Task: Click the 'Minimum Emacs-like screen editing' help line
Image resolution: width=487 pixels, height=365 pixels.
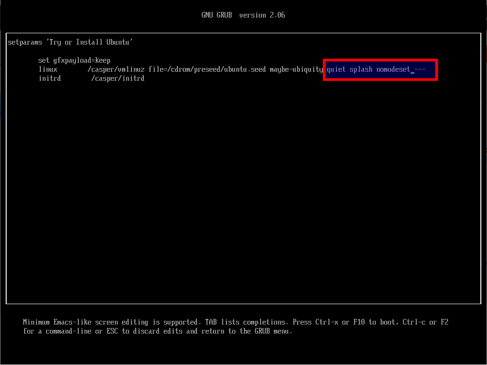Action: (x=236, y=322)
